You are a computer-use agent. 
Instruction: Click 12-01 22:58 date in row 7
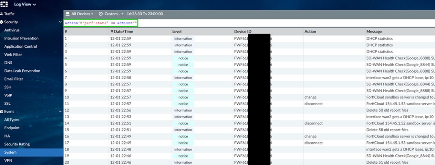[x=121, y=78]
